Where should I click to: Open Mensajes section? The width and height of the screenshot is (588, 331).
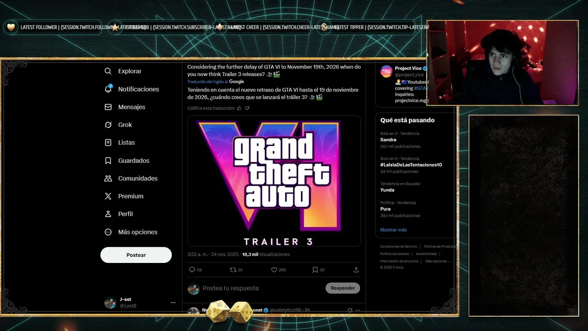tap(131, 107)
